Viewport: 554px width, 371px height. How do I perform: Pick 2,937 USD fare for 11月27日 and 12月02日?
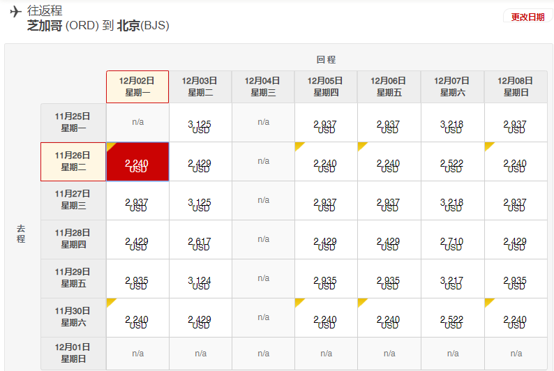pyautogui.click(x=137, y=201)
